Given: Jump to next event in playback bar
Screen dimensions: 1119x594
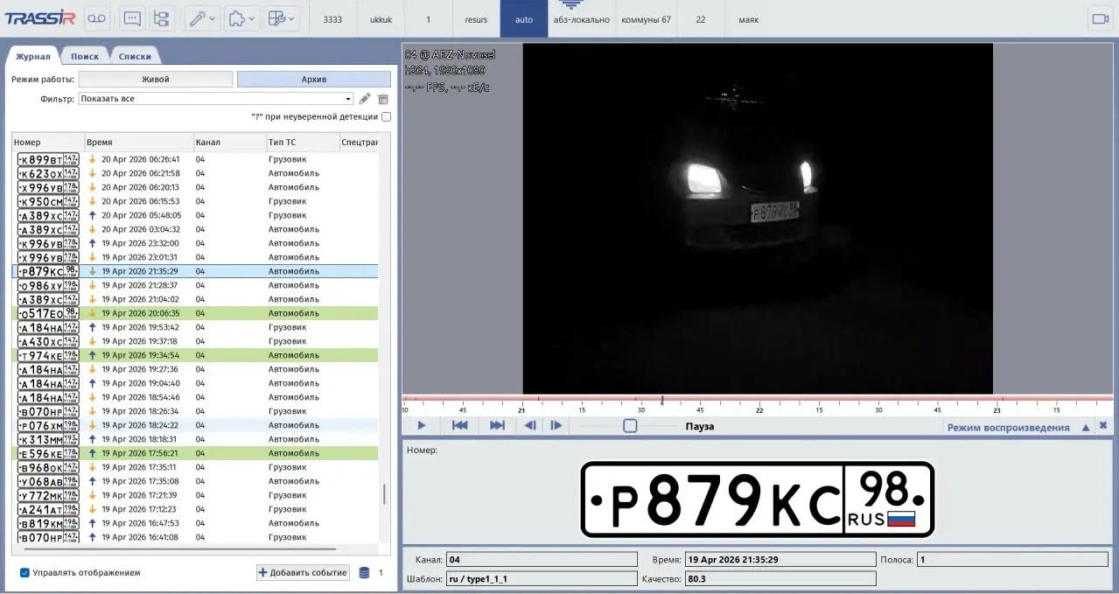Looking at the screenshot, I should (x=497, y=426).
